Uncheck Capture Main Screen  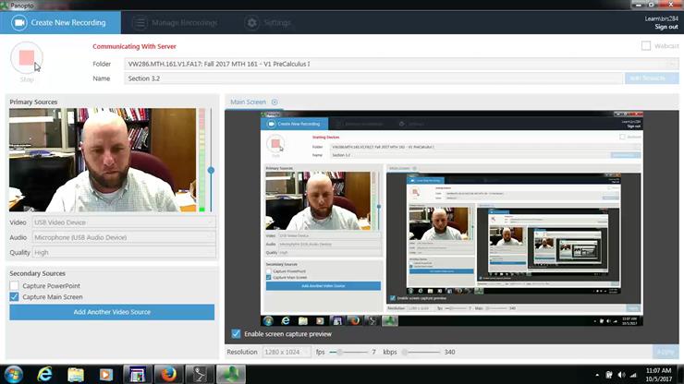(x=15, y=297)
